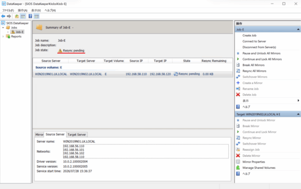Click Mirror Properties action
Image resolution: width=301 pixels, height=189 pixels.
pos(253,162)
